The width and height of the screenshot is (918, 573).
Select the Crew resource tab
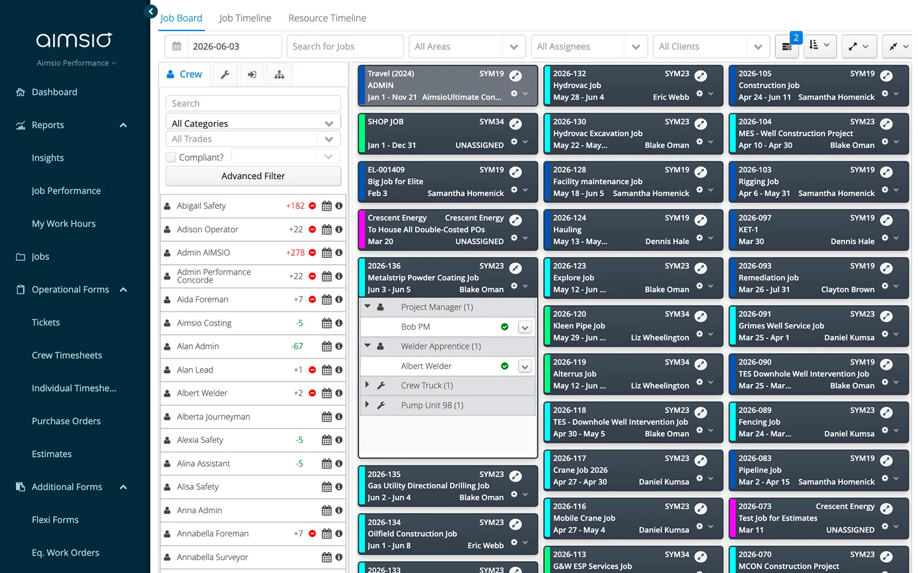point(184,74)
